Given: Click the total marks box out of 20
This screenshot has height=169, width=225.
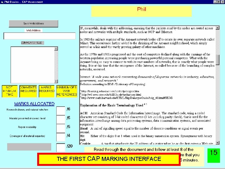Looking at the screenshot, I should coord(61,148).
